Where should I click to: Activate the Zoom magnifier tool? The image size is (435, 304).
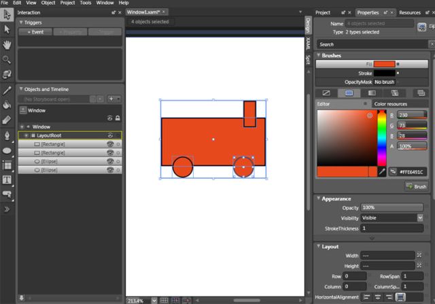[x=7, y=59]
